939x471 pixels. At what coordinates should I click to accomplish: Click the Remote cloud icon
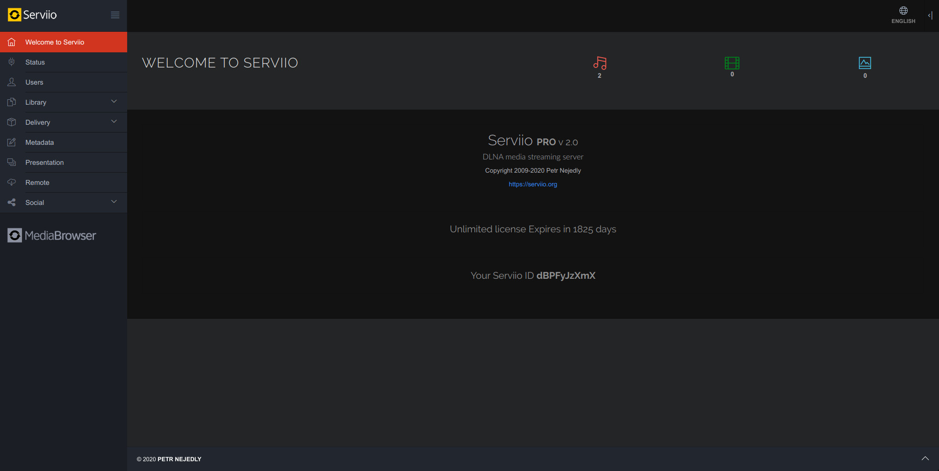pyautogui.click(x=12, y=182)
